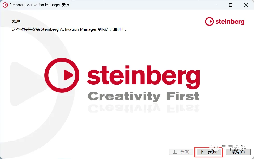The height and width of the screenshot is (159, 254).
Task: Click the 取消(C) cancel button
Action: coord(238,152)
